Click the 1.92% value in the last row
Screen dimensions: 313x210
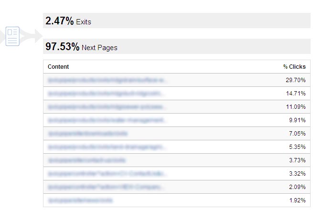coord(297,200)
